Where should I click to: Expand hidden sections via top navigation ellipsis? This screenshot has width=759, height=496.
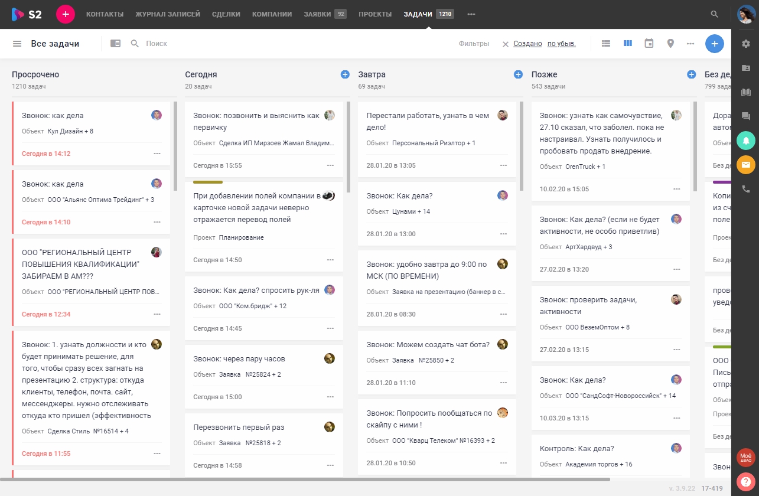[472, 13]
